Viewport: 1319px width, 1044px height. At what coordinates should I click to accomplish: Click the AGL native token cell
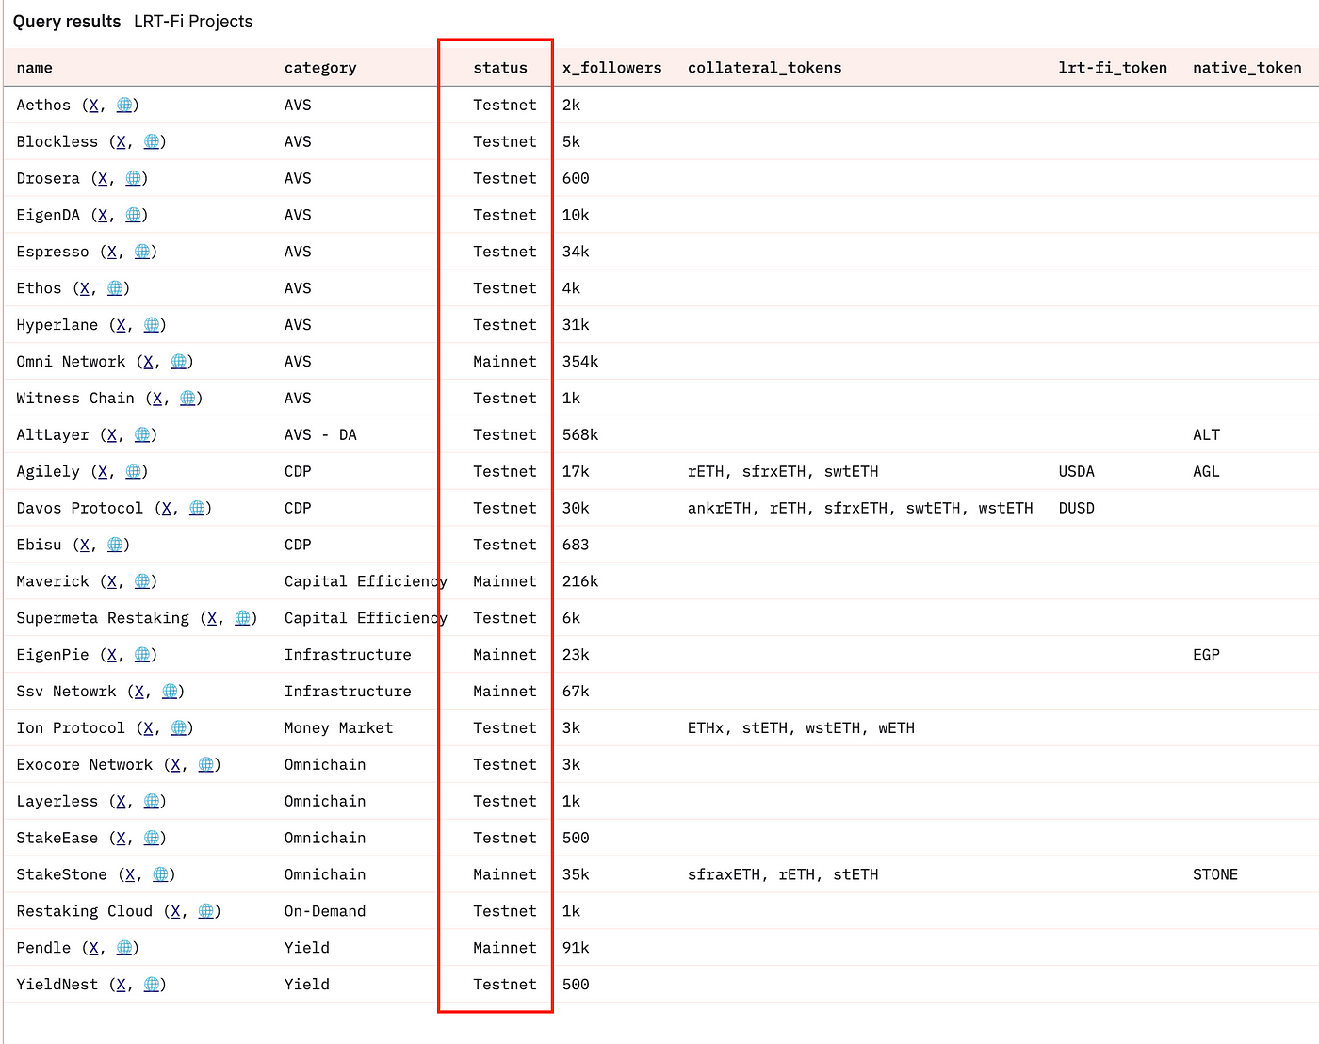[1206, 471]
